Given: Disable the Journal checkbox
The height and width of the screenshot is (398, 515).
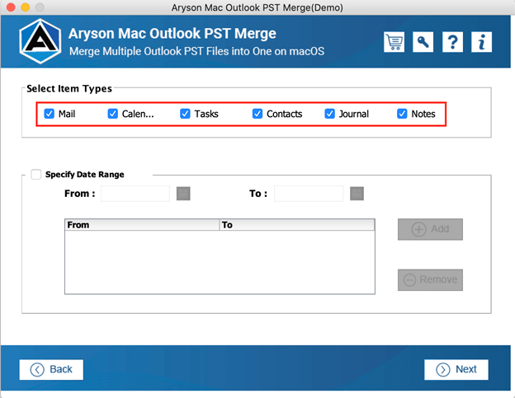Looking at the screenshot, I should 330,114.
